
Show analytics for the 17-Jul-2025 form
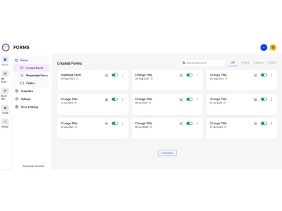tap(107, 99)
